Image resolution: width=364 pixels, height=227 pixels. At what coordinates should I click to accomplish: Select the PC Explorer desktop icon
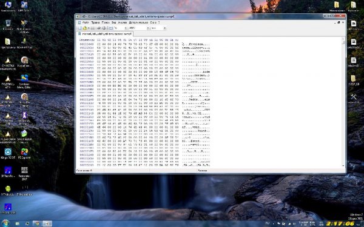pyautogui.click(x=24, y=154)
